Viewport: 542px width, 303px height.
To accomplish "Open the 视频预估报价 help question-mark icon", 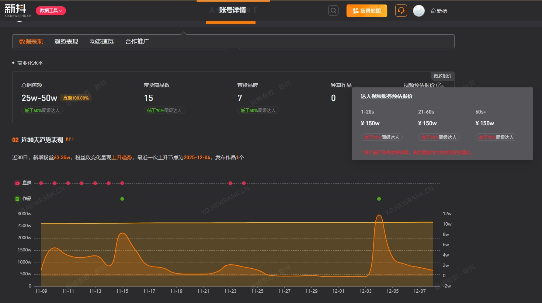I will pyautogui.click(x=439, y=85).
